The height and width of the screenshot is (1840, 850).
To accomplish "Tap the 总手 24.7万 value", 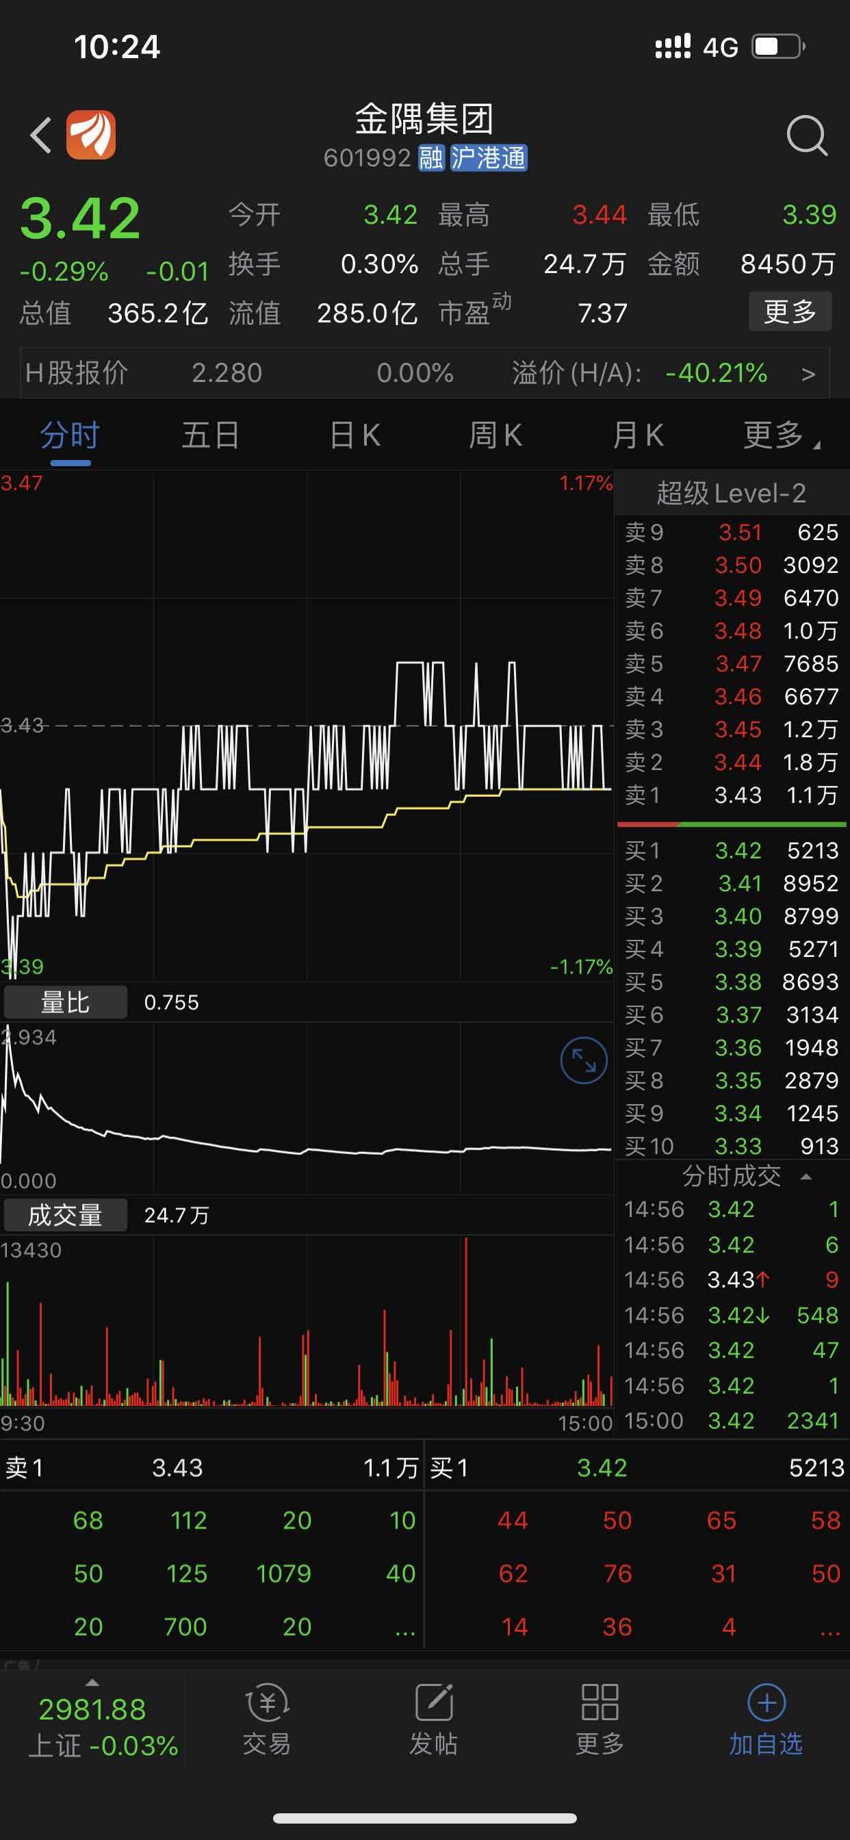I will tap(585, 264).
